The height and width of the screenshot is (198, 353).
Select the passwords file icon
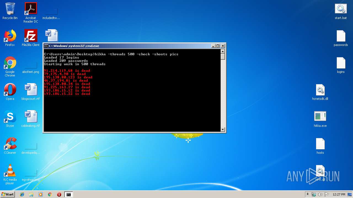tap(341, 38)
